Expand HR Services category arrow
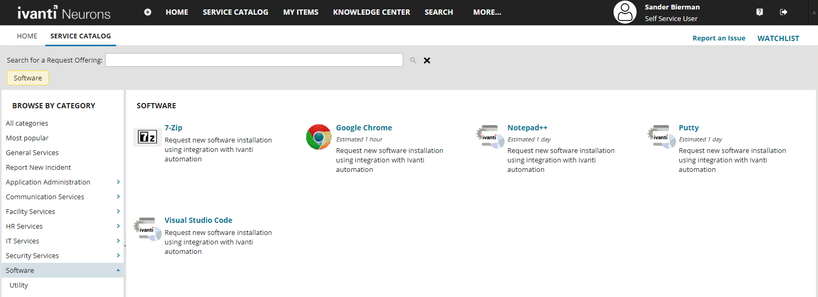This screenshot has height=297, width=818. (118, 226)
